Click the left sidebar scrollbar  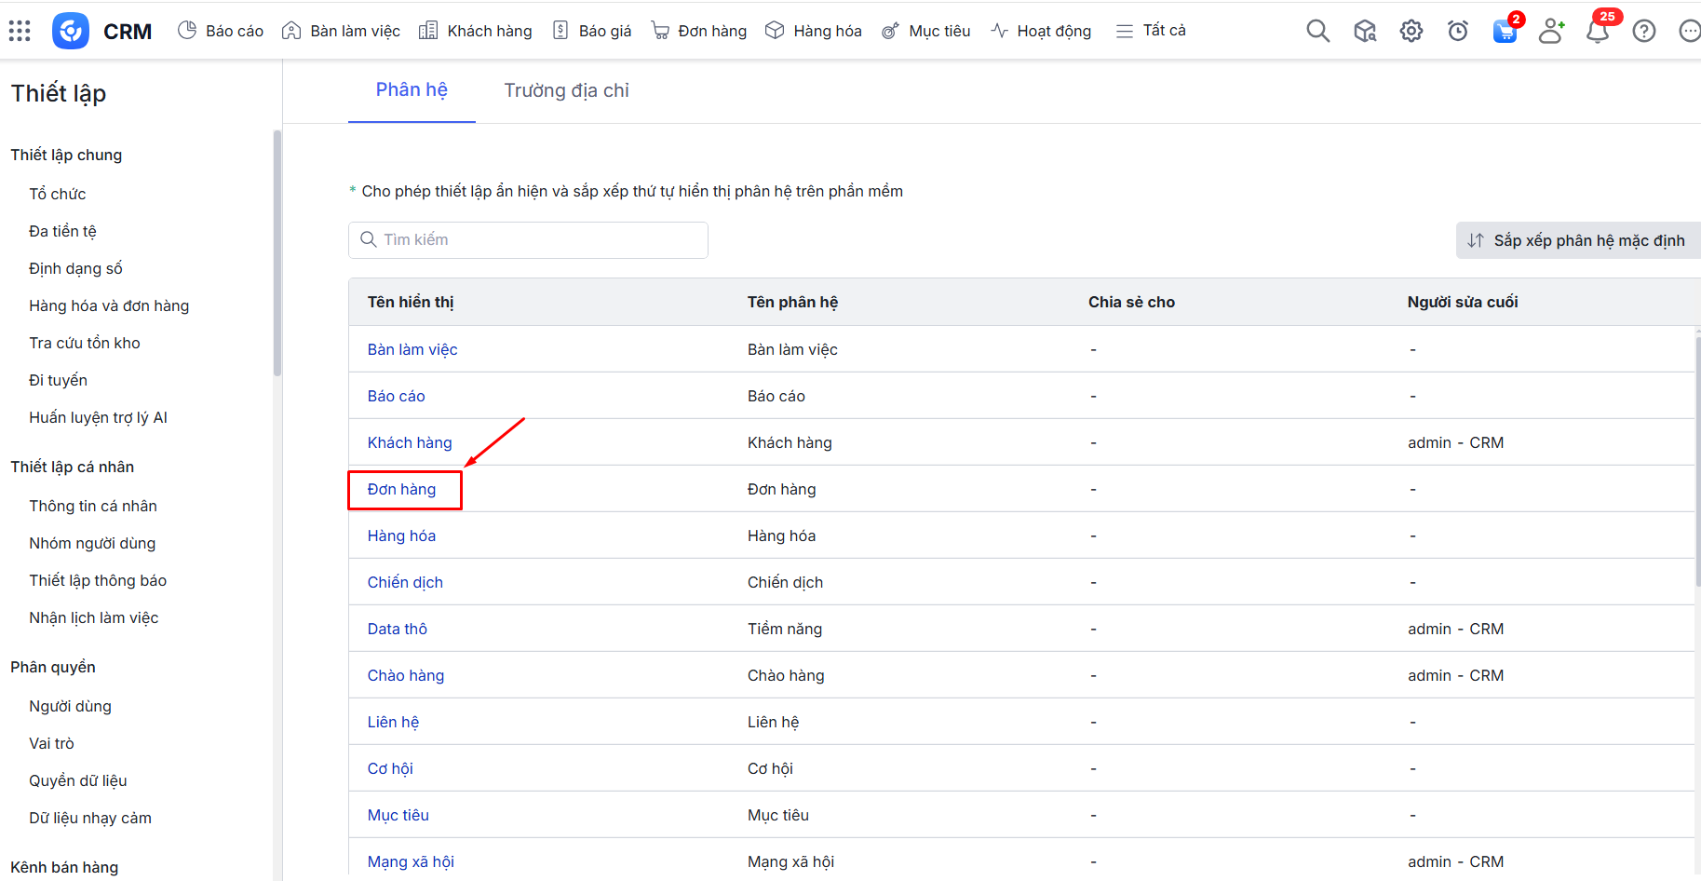(x=277, y=251)
